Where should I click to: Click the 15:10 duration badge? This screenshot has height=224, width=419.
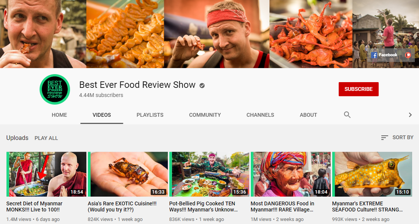[403, 192]
